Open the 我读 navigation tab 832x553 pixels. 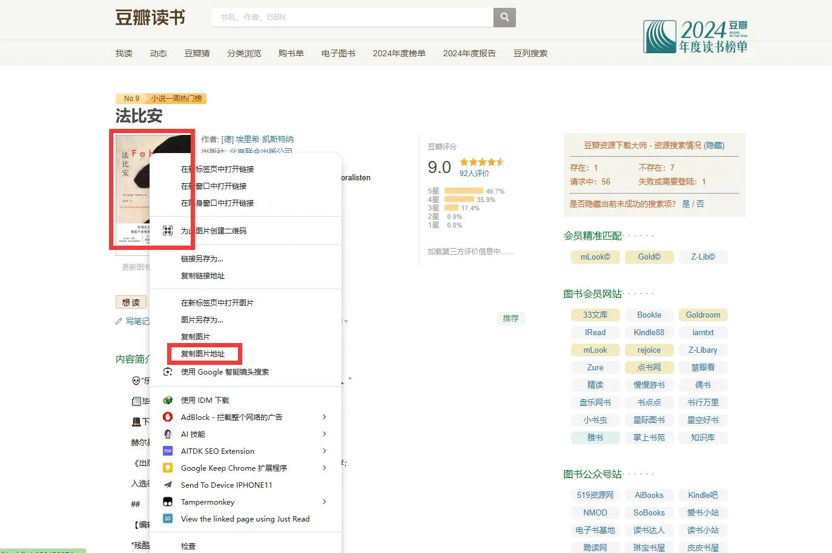click(x=124, y=53)
